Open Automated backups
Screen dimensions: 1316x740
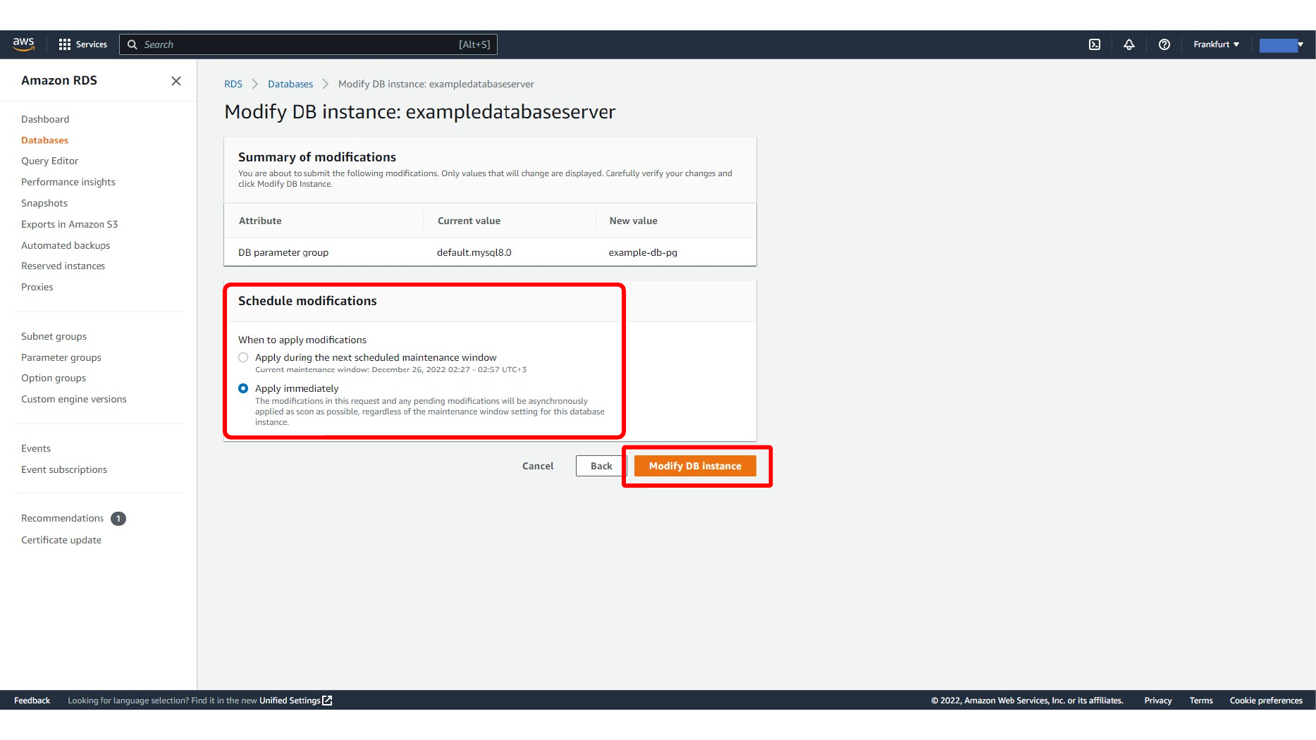click(x=66, y=245)
